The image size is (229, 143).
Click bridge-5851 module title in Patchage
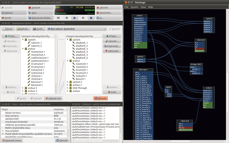point(196,64)
